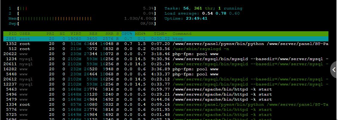Viewport: 338px width, 120px height.
Task: Sort by the TIME+ column header
Action: [160, 34]
